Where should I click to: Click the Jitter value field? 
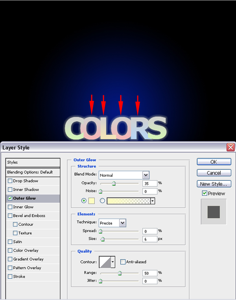(x=150, y=281)
